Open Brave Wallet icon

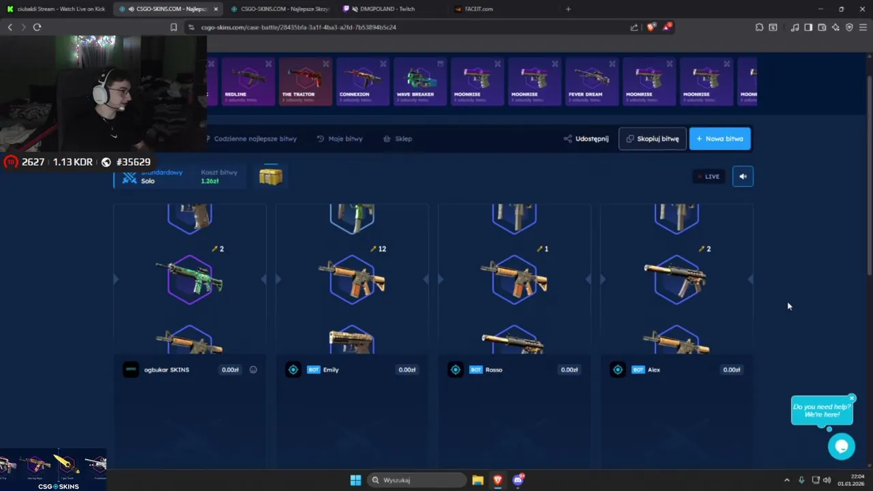click(822, 27)
